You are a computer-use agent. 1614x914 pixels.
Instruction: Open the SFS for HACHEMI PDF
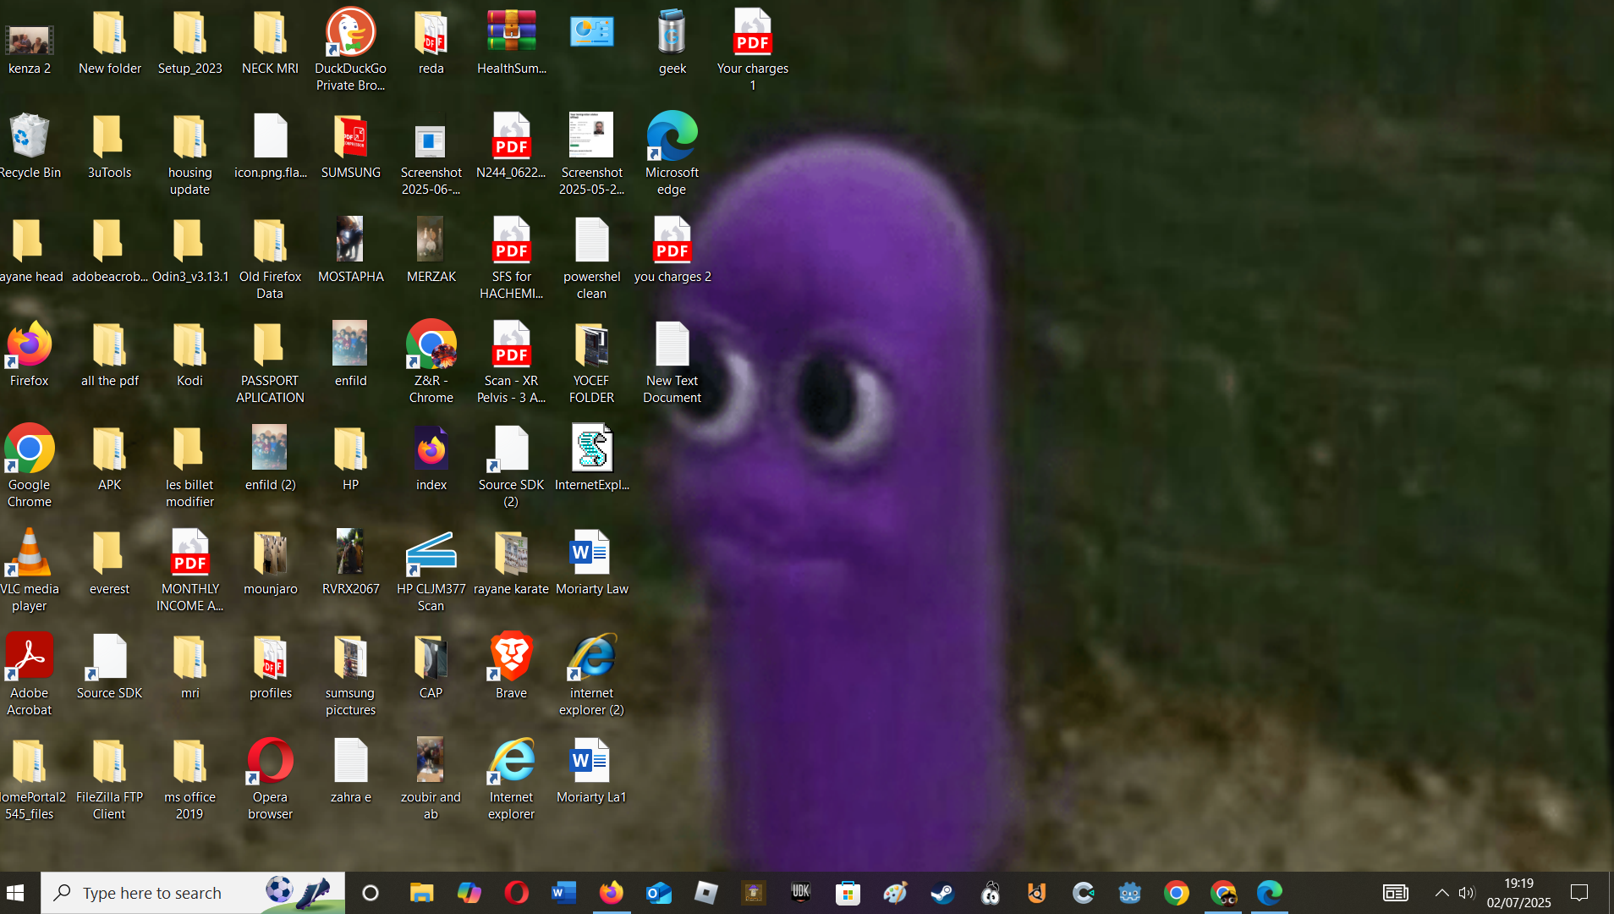(511, 257)
